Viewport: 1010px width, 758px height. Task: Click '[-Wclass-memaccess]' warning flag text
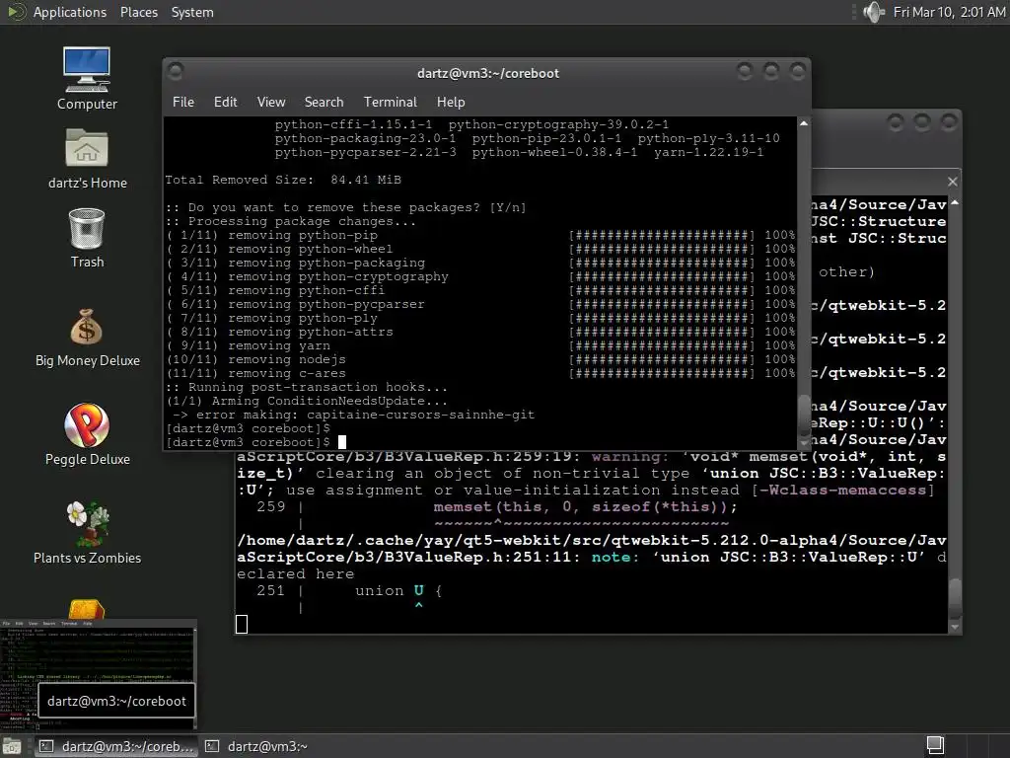pyautogui.click(x=842, y=490)
